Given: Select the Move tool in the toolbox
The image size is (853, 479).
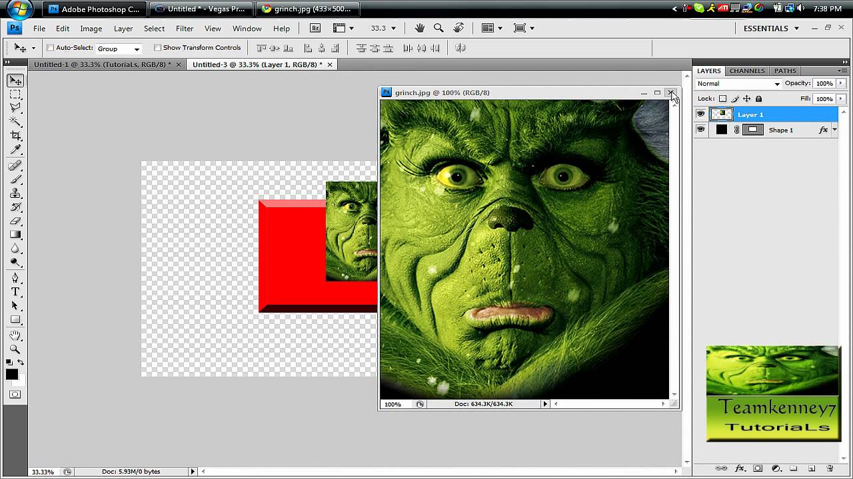Looking at the screenshot, I should [x=15, y=80].
